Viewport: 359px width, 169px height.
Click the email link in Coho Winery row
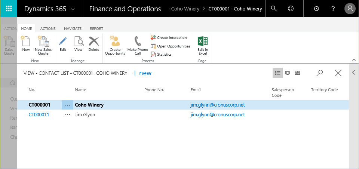tap(218, 105)
